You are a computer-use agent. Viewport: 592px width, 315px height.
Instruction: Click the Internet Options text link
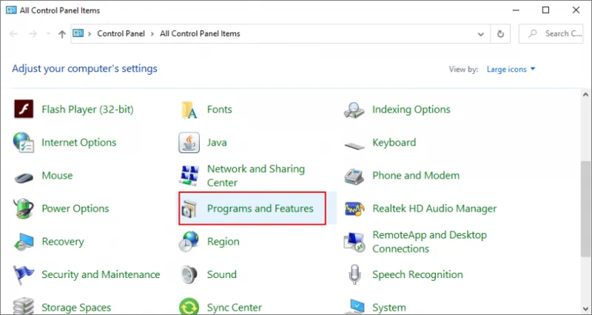[79, 142]
